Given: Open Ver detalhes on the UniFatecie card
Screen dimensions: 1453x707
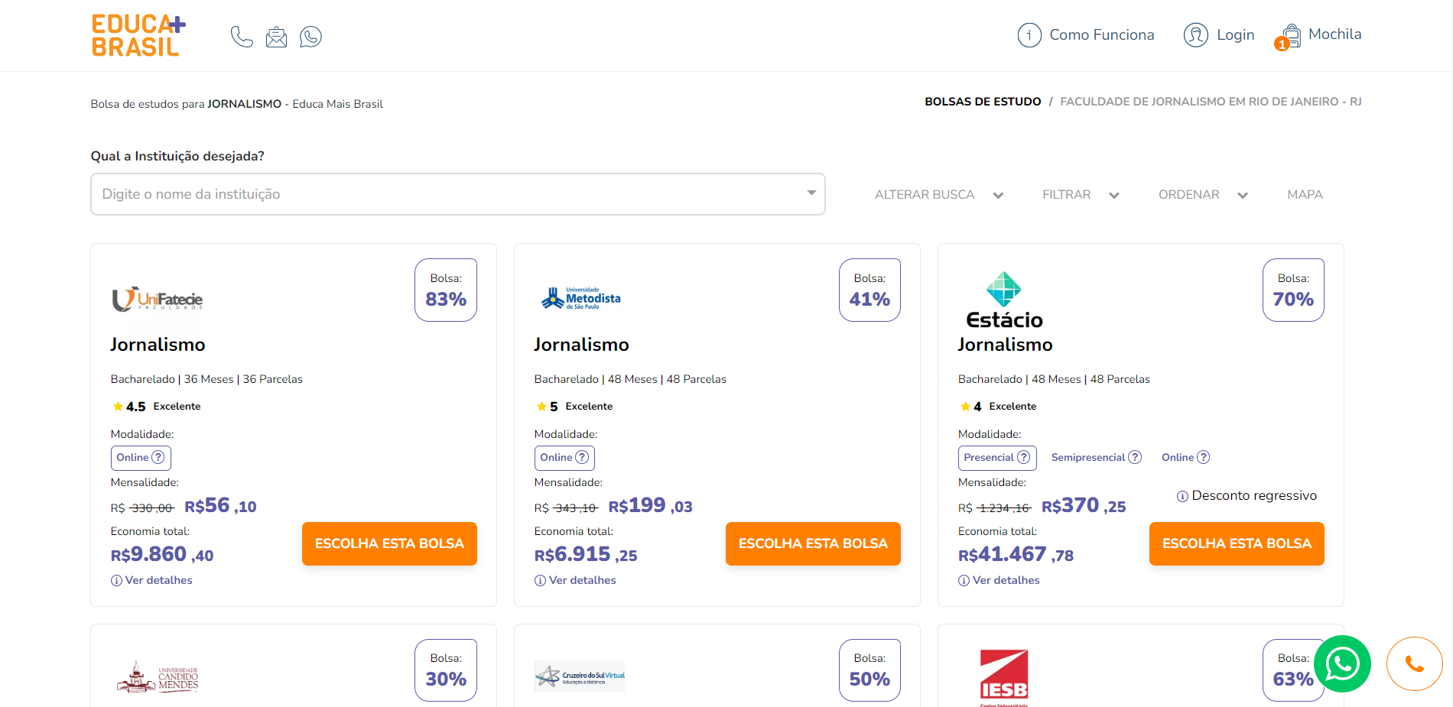Looking at the screenshot, I should (x=151, y=580).
